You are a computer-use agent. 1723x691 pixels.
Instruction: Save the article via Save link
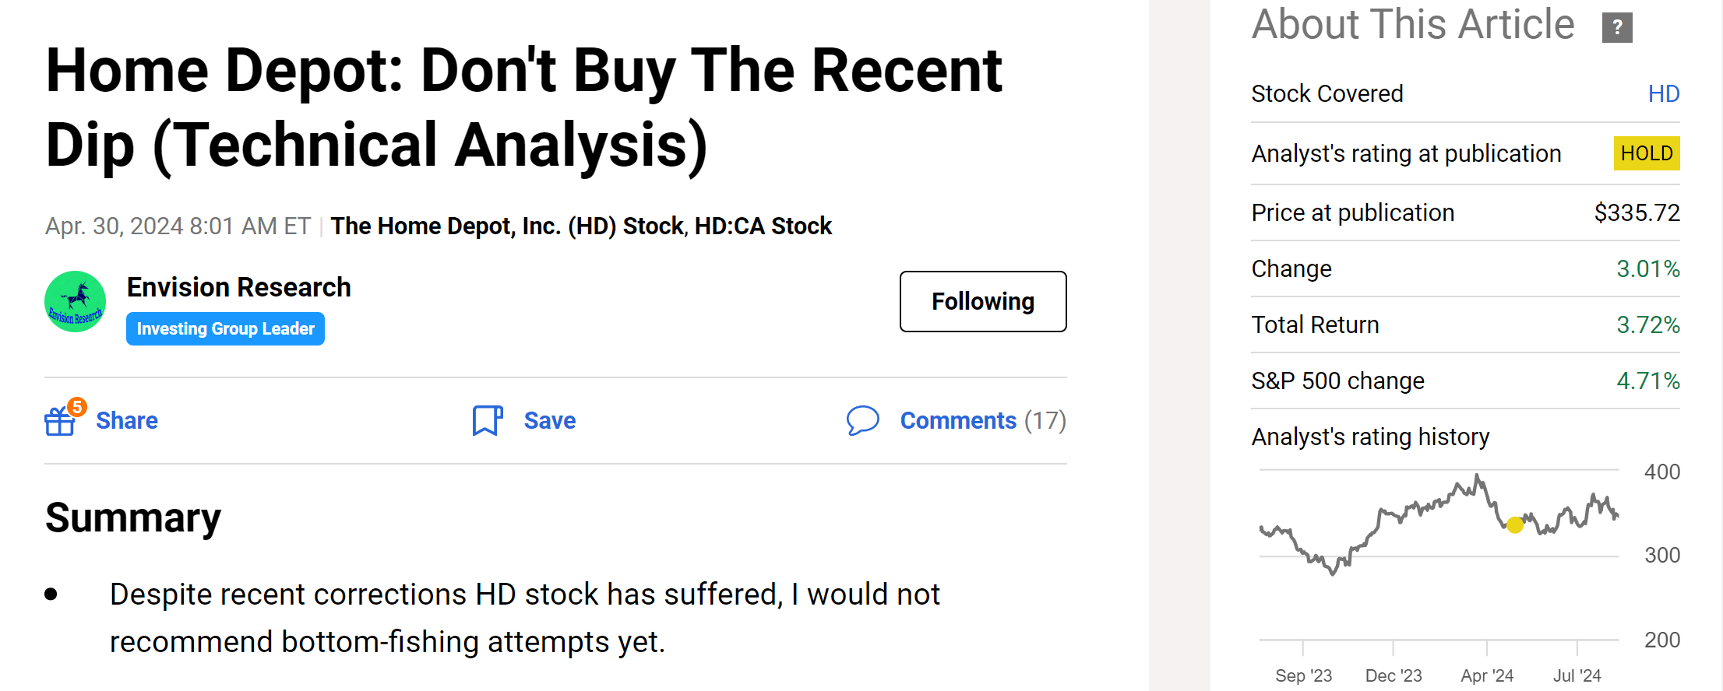pos(549,421)
